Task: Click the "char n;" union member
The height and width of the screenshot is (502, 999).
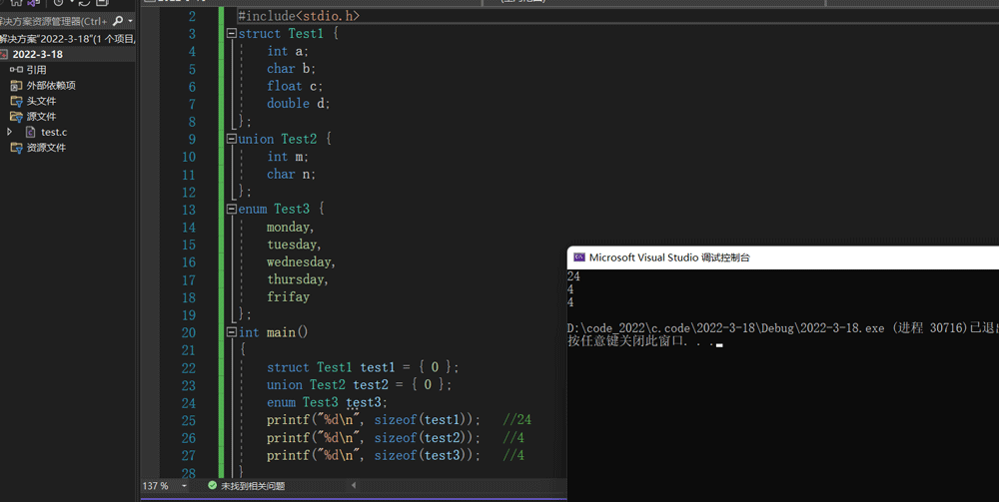Action: click(x=291, y=174)
